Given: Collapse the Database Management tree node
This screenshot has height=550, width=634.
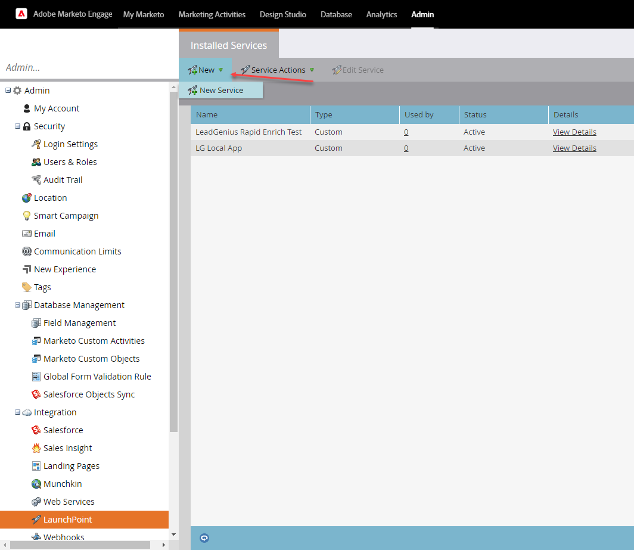Looking at the screenshot, I should tap(17, 305).
